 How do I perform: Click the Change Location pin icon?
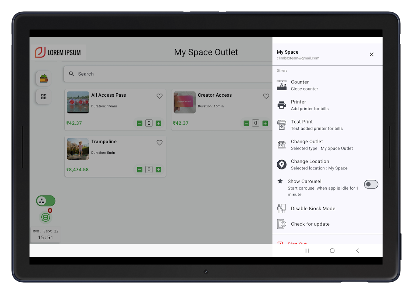pyautogui.click(x=282, y=165)
